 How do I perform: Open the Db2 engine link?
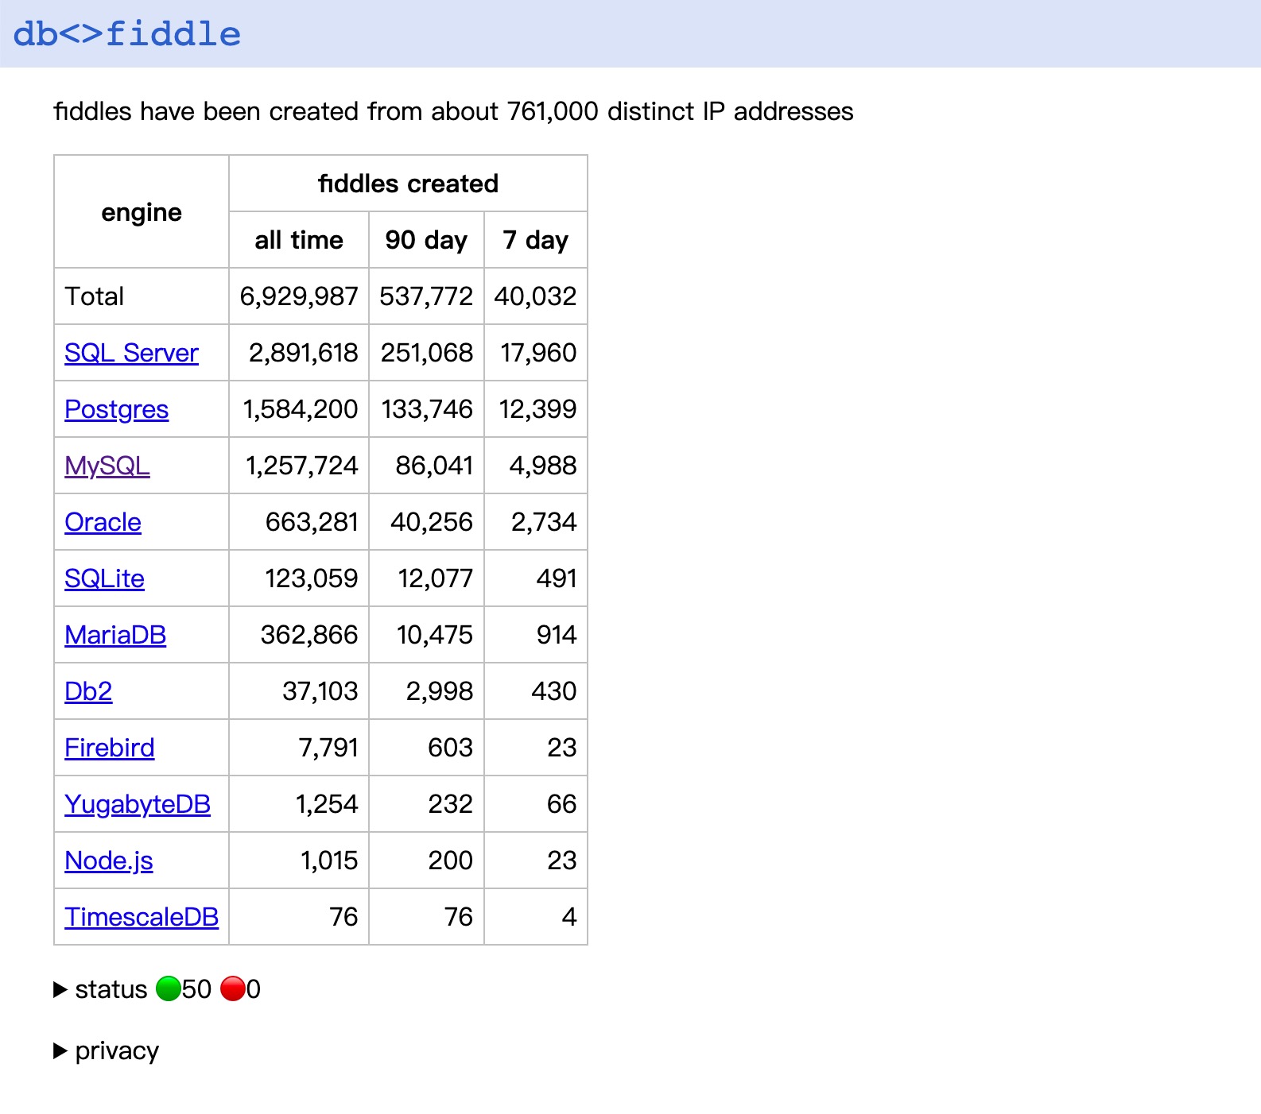(x=88, y=691)
